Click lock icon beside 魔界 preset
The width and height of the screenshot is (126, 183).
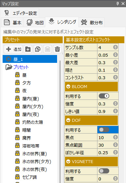pyautogui.click(x=17, y=138)
